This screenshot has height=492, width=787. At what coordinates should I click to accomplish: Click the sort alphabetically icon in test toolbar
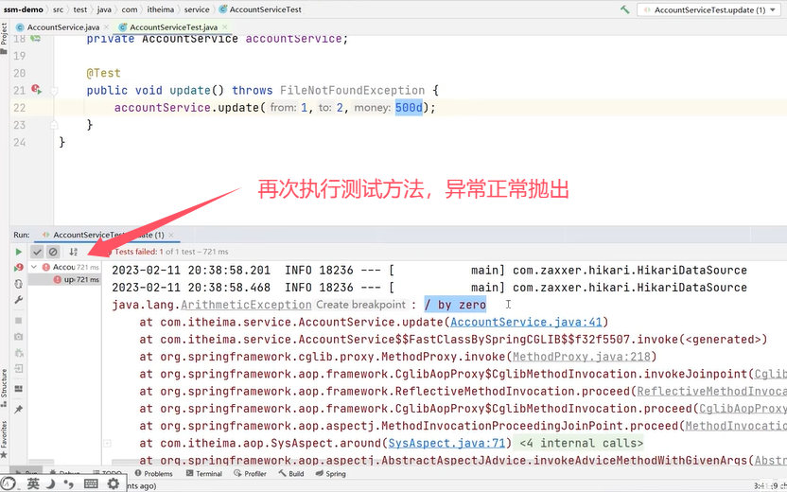coord(73,252)
